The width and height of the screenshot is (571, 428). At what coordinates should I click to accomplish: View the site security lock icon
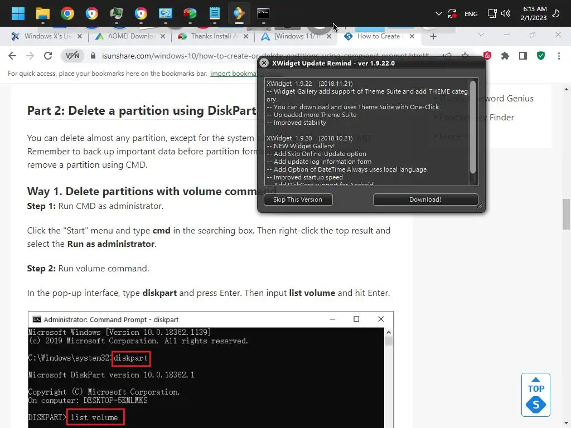93,56
